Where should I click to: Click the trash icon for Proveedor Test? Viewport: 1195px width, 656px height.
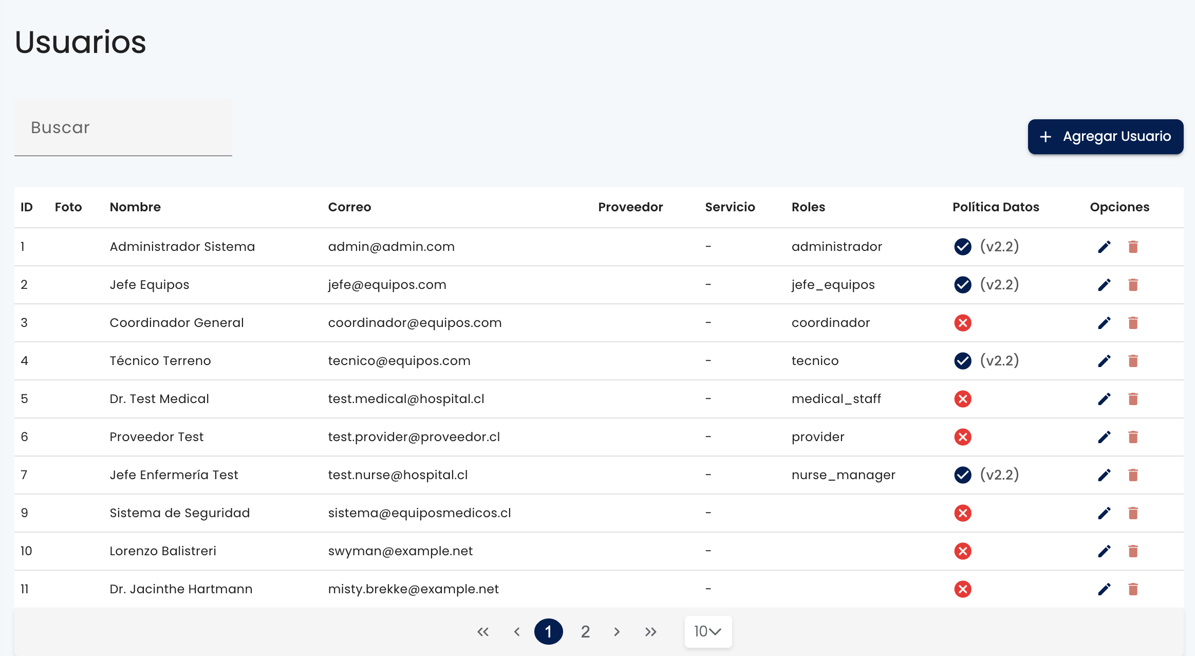(x=1133, y=438)
